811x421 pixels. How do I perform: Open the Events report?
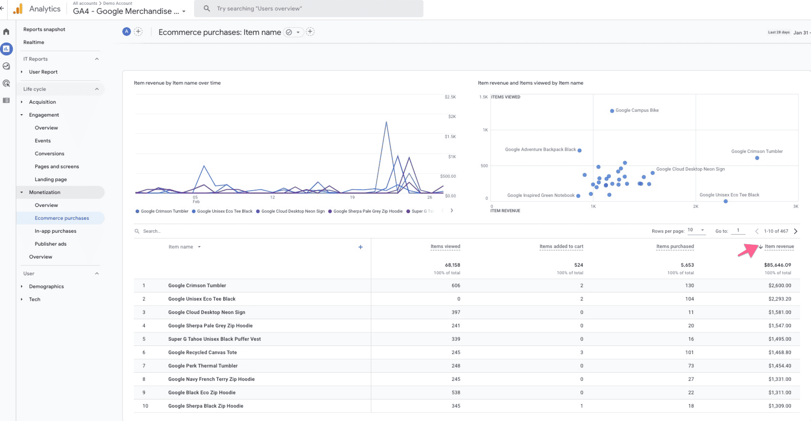pyautogui.click(x=43, y=140)
